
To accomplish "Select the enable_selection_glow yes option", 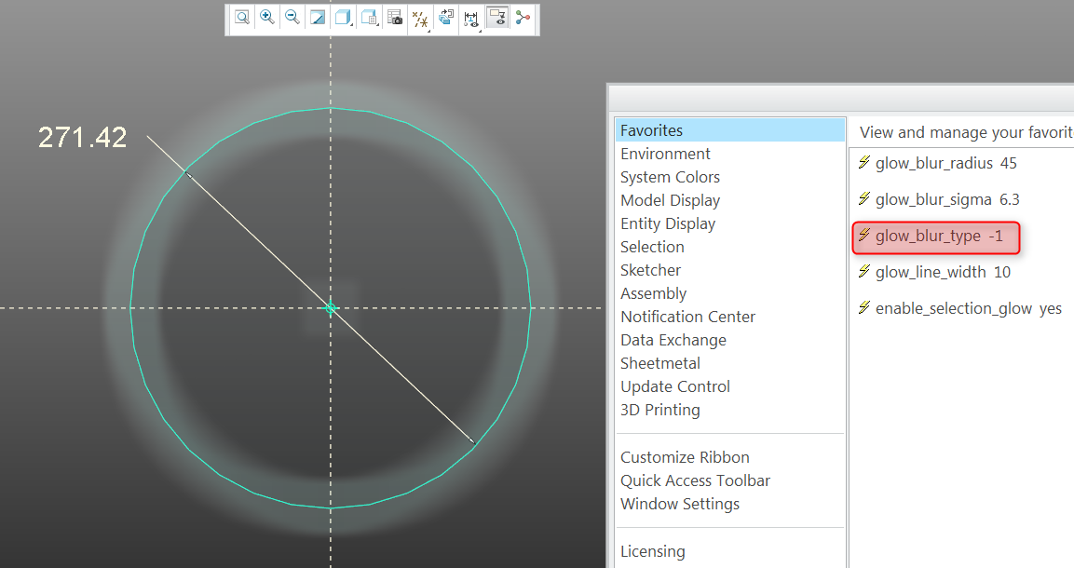I will click(x=959, y=308).
